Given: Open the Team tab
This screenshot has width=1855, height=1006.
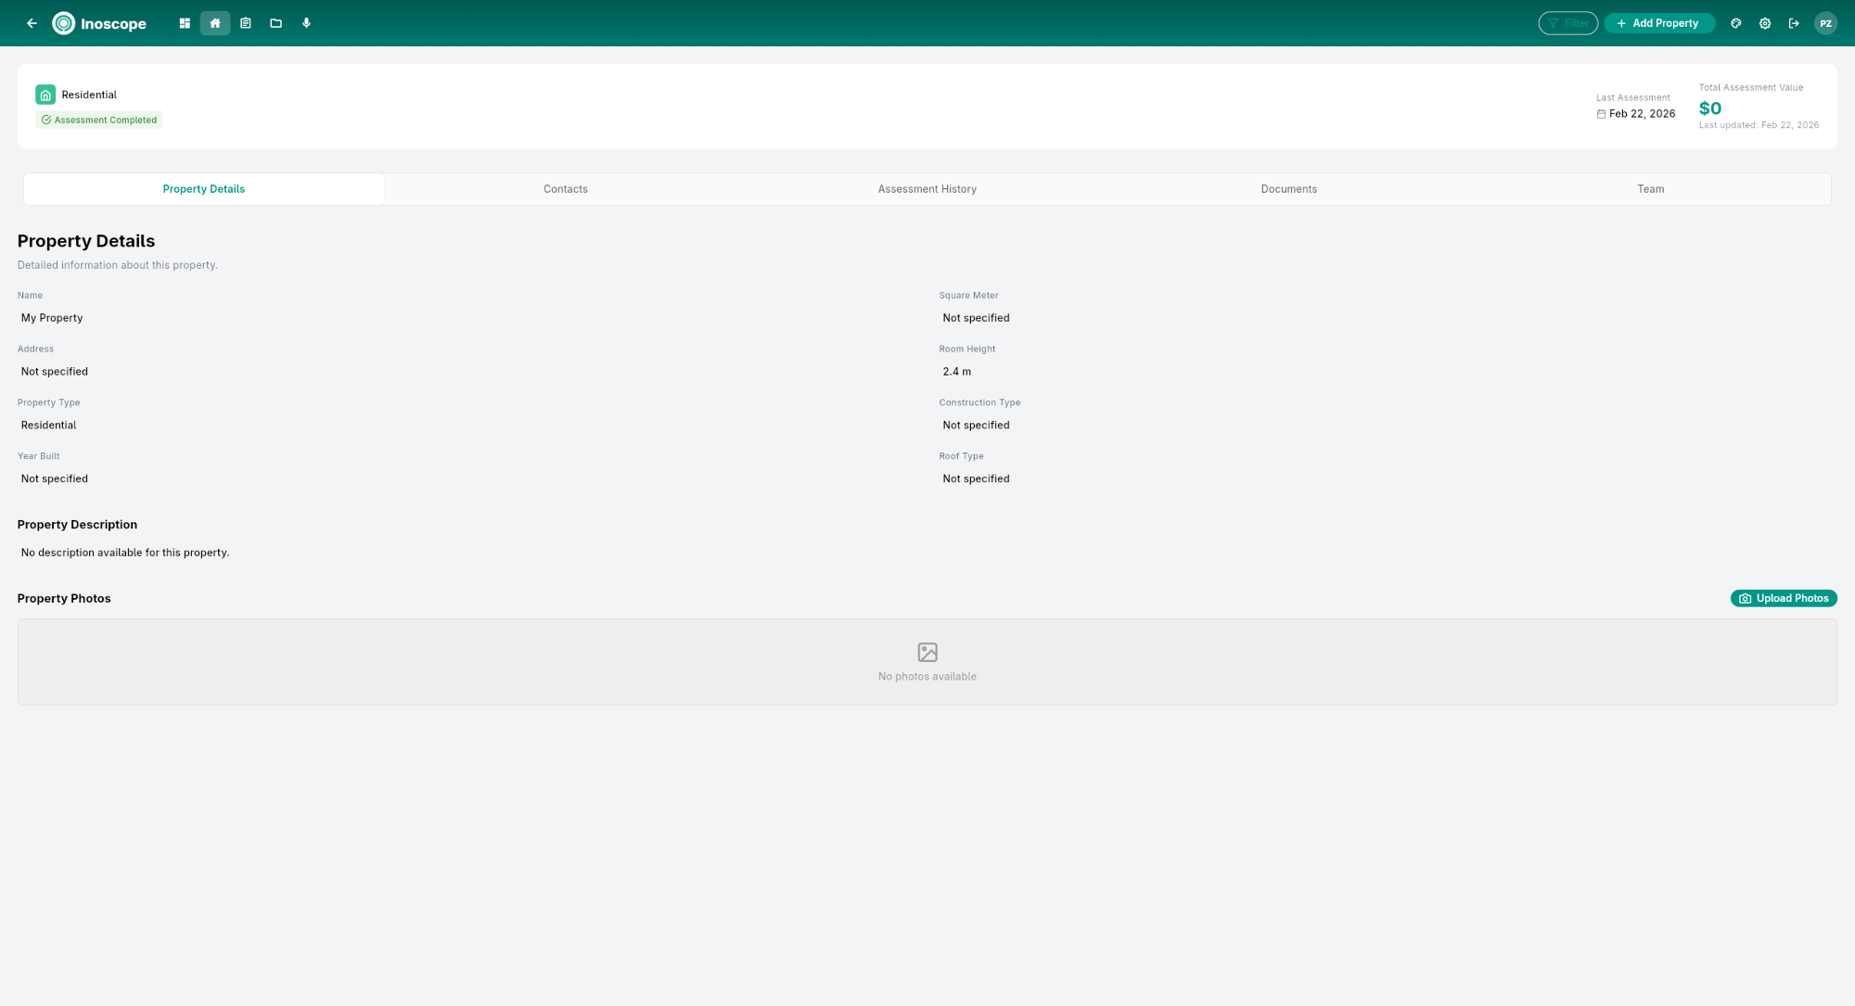Looking at the screenshot, I should tap(1650, 188).
